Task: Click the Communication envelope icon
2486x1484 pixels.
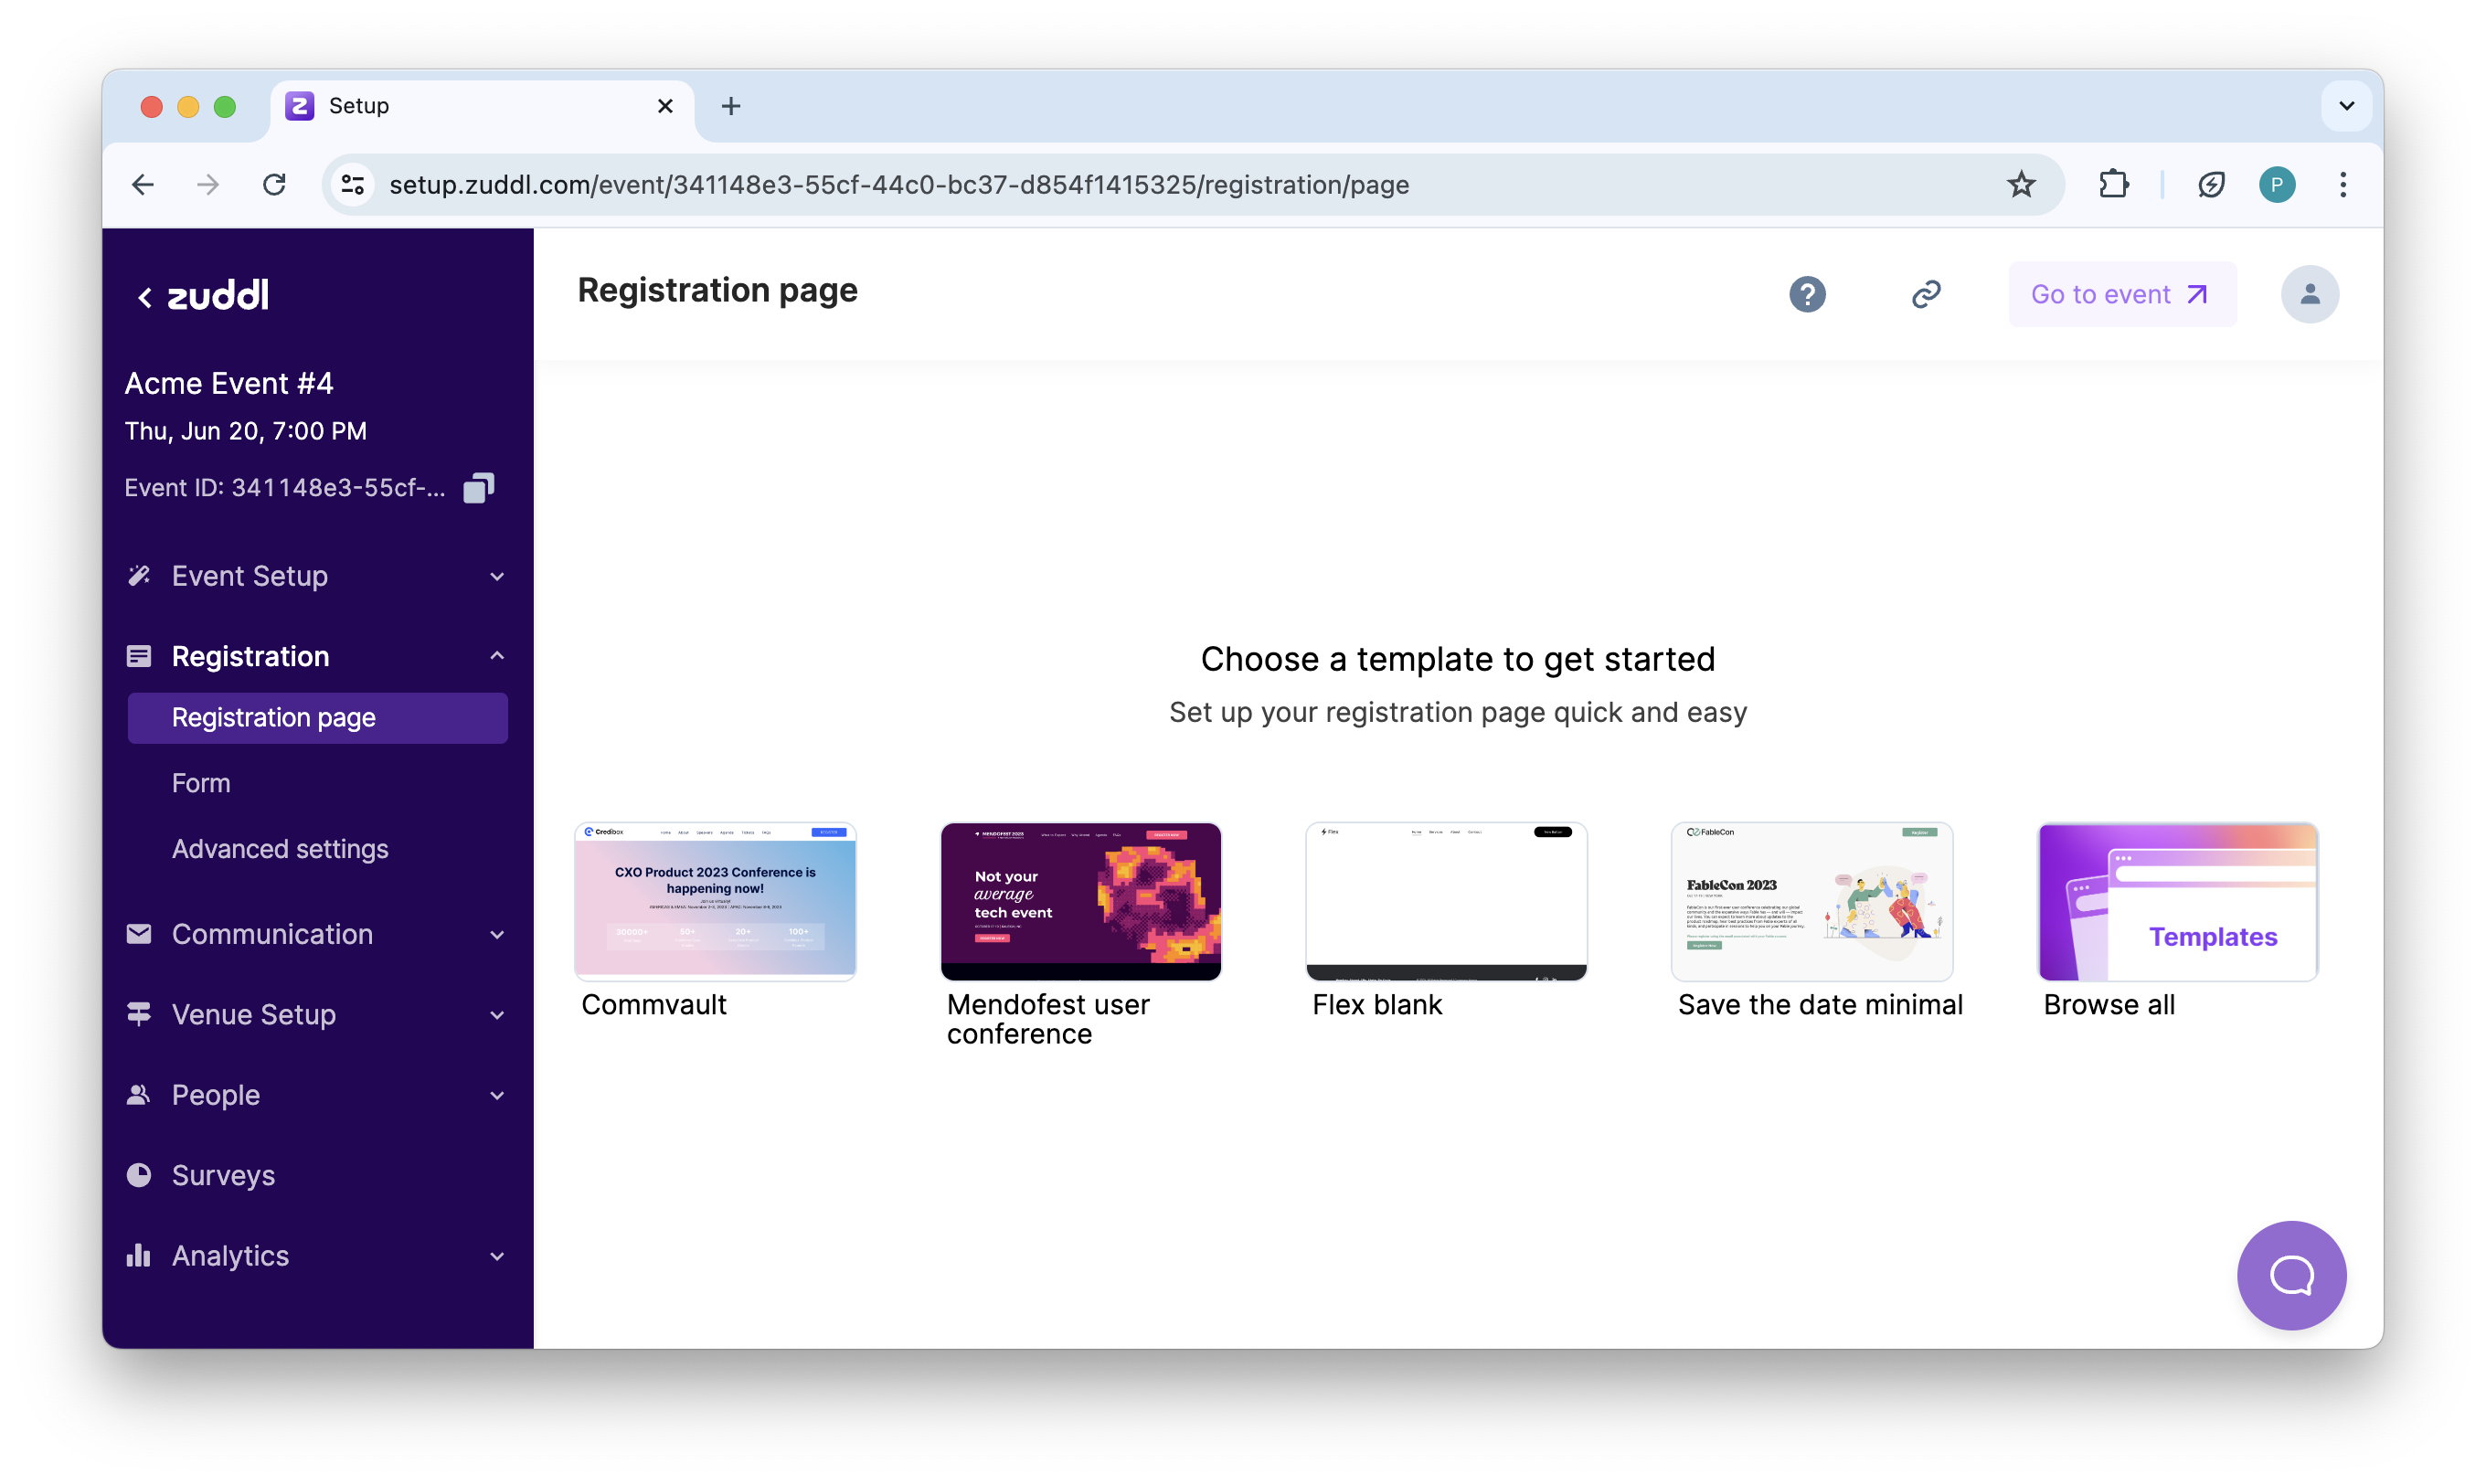Action: tap(139, 934)
